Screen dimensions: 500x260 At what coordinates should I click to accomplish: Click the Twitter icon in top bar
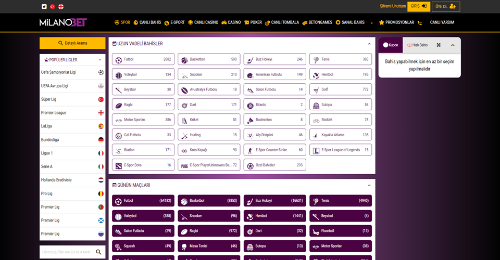44,6
